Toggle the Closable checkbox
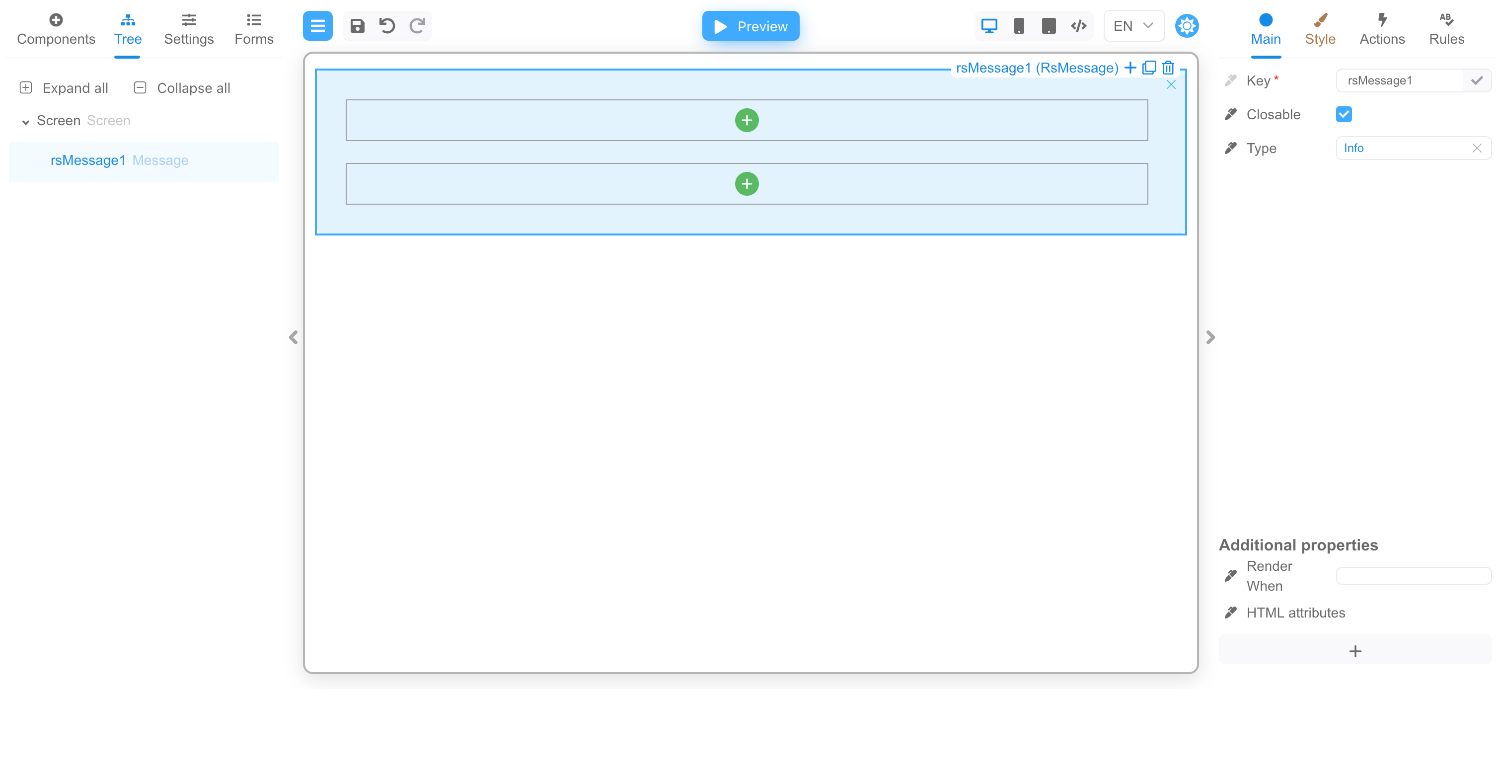 click(x=1344, y=114)
